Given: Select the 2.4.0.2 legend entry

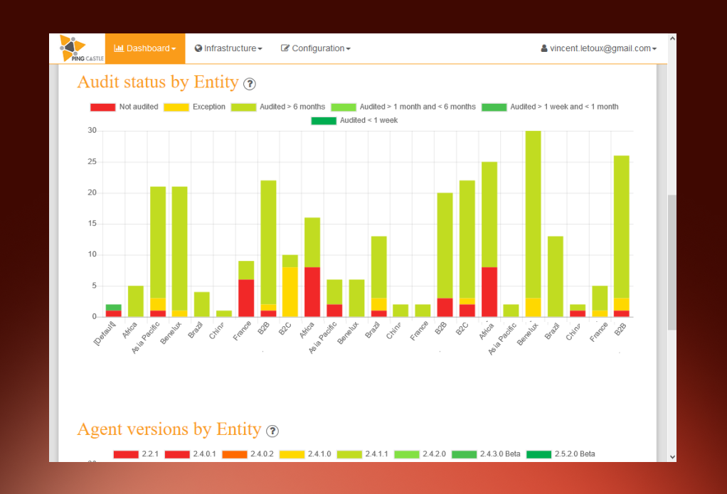Looking at the screenshot, I should coord(248,454).
